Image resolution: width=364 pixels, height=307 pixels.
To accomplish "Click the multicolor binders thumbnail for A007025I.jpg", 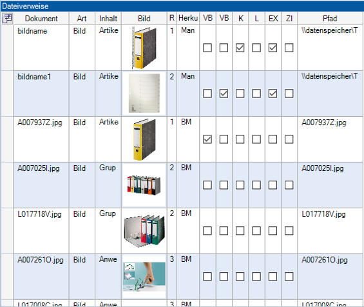I will tap(144, 185).
